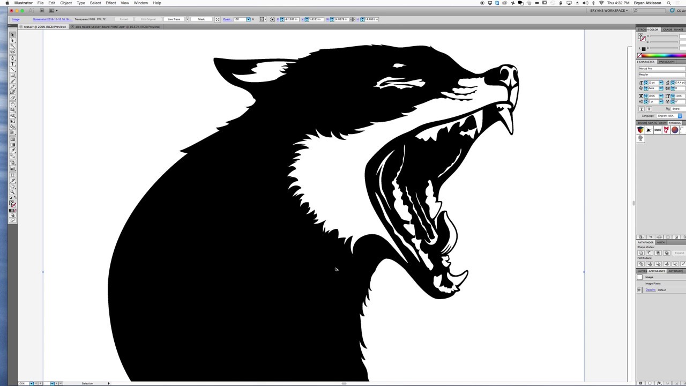Select the Pen tool
686x386 pixels.
pos(12,58)
